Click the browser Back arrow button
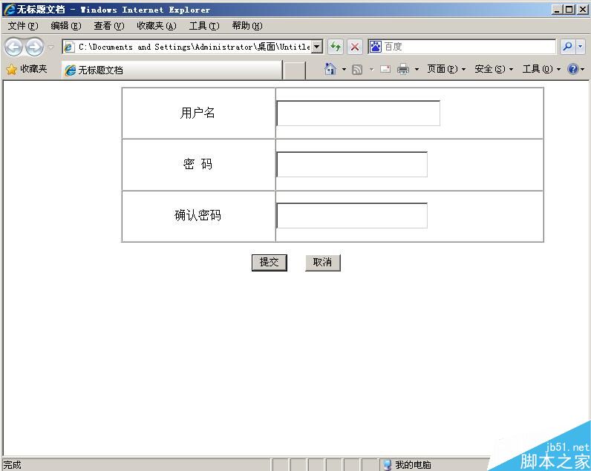591x471 pixels. click(x=13, y=47)
